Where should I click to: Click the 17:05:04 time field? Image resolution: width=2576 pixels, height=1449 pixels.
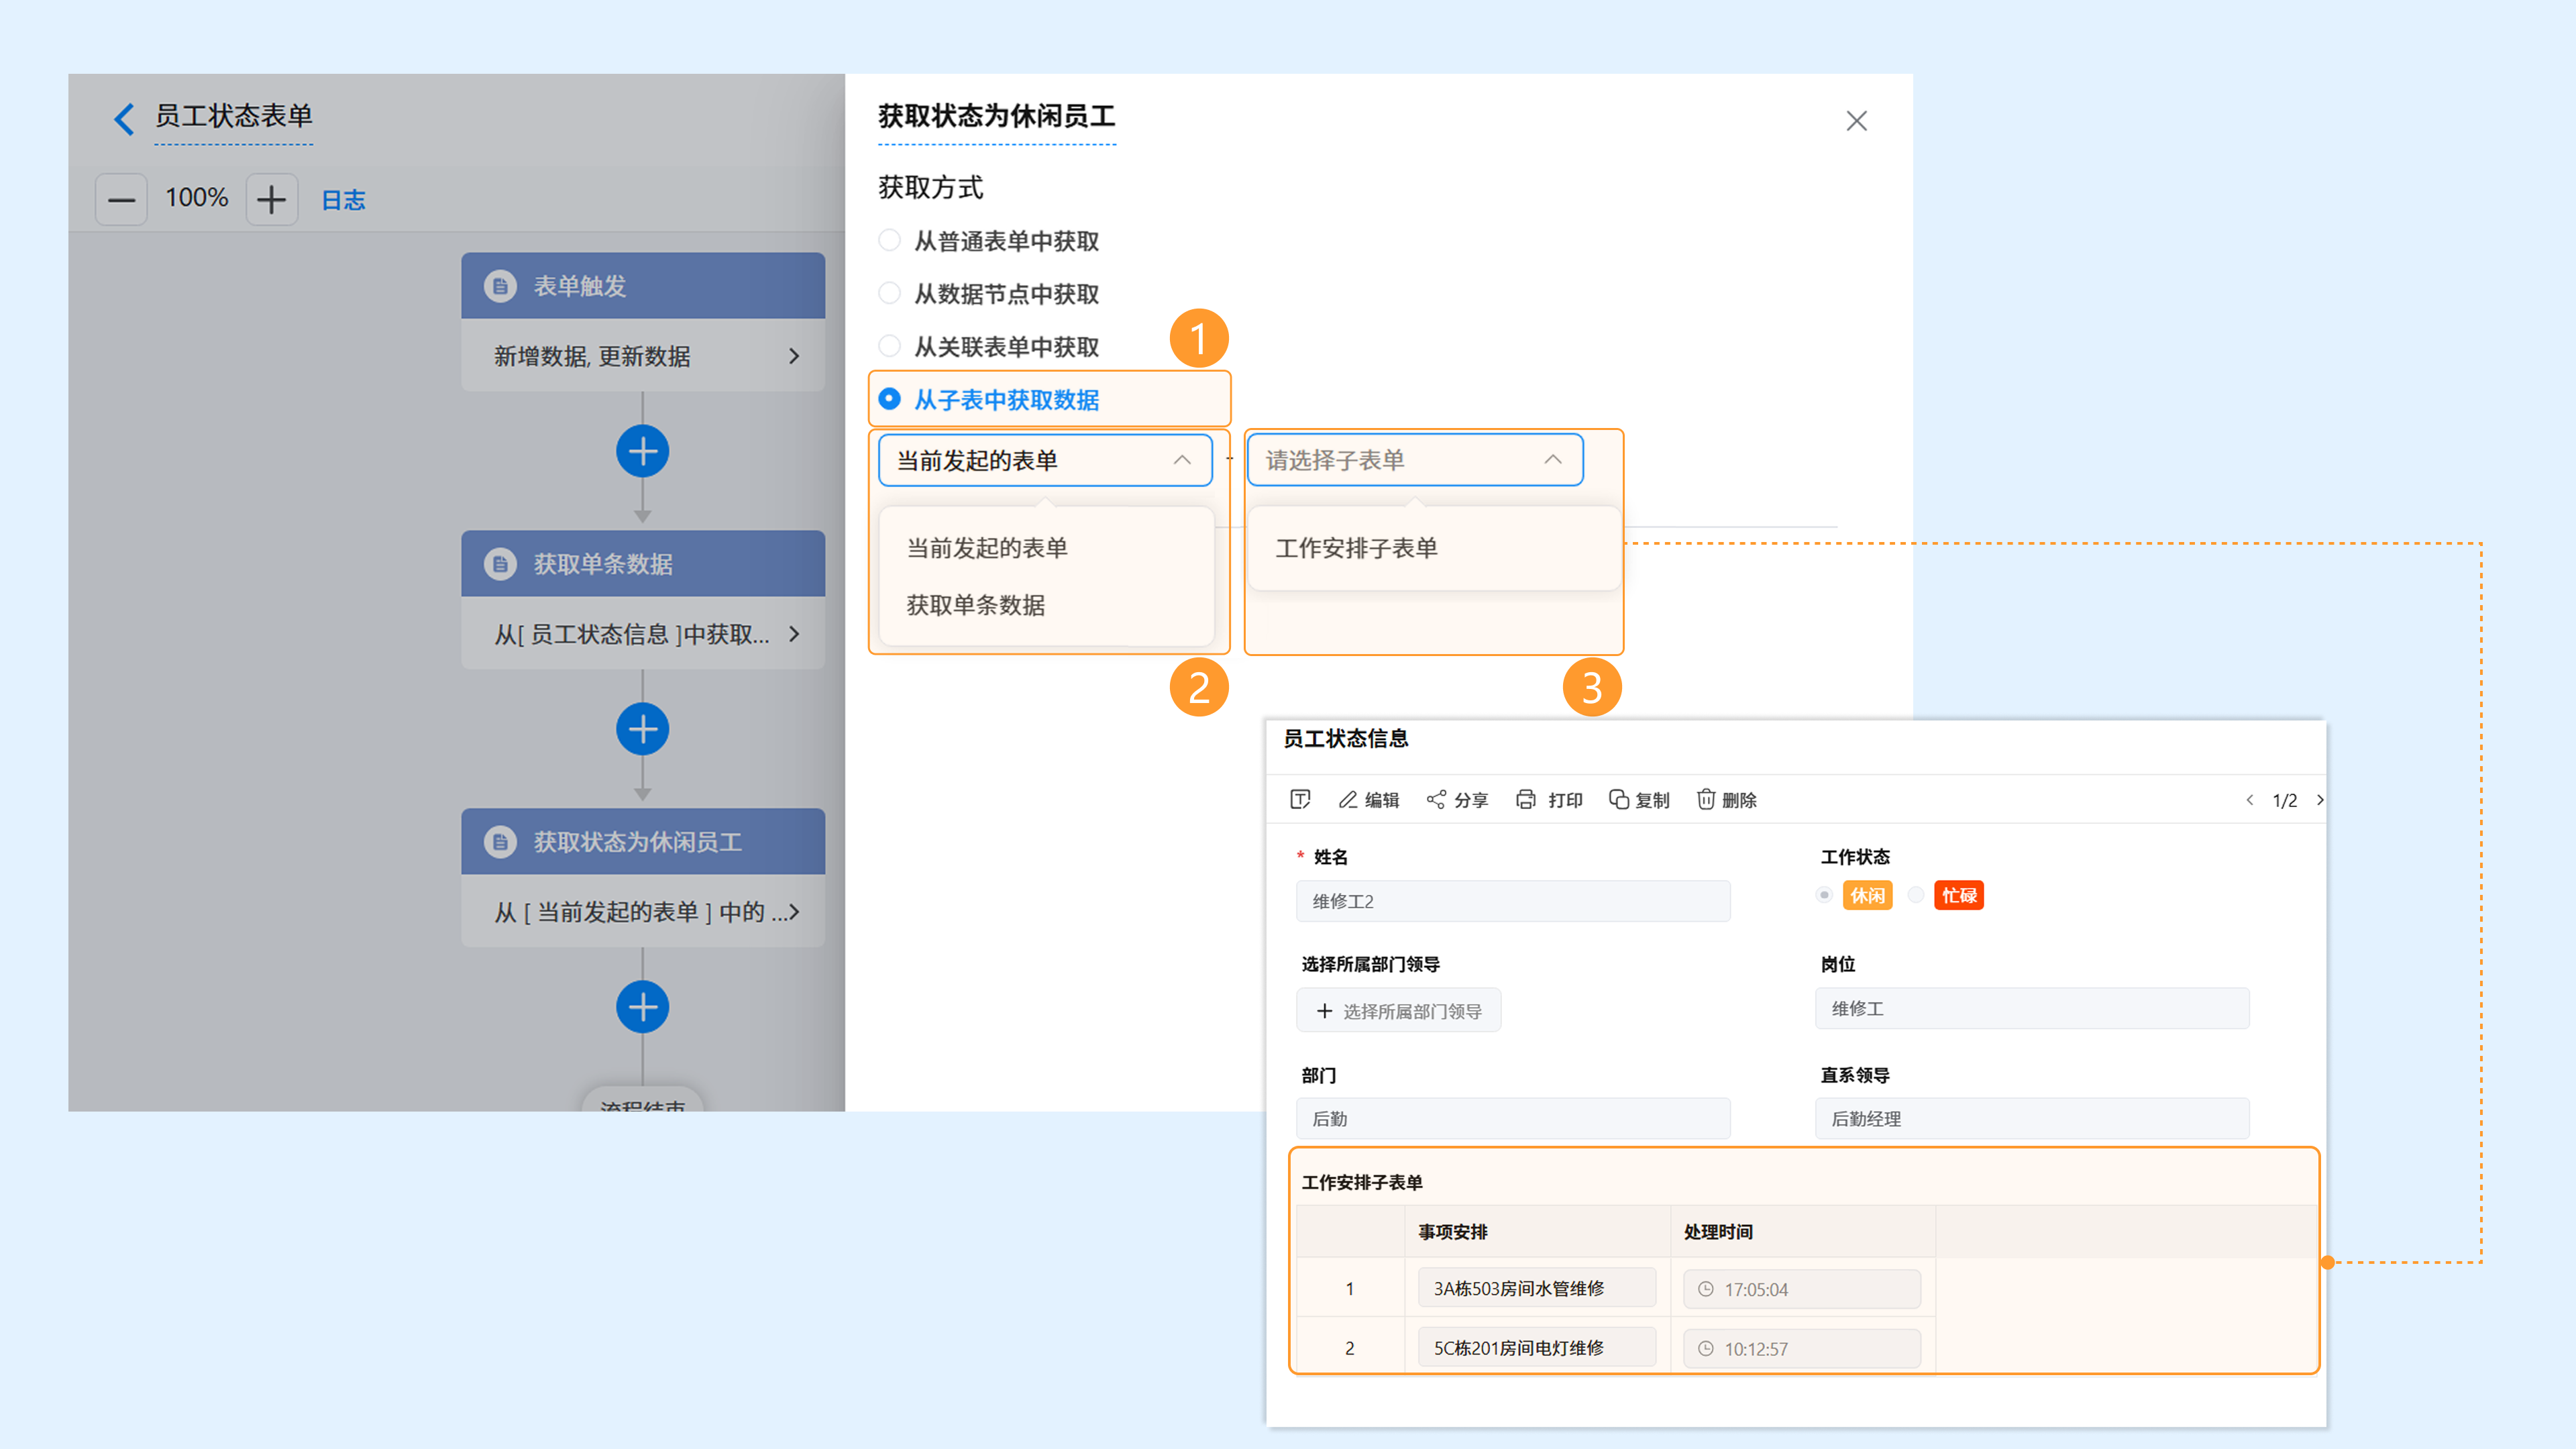click(1802, 1289)
